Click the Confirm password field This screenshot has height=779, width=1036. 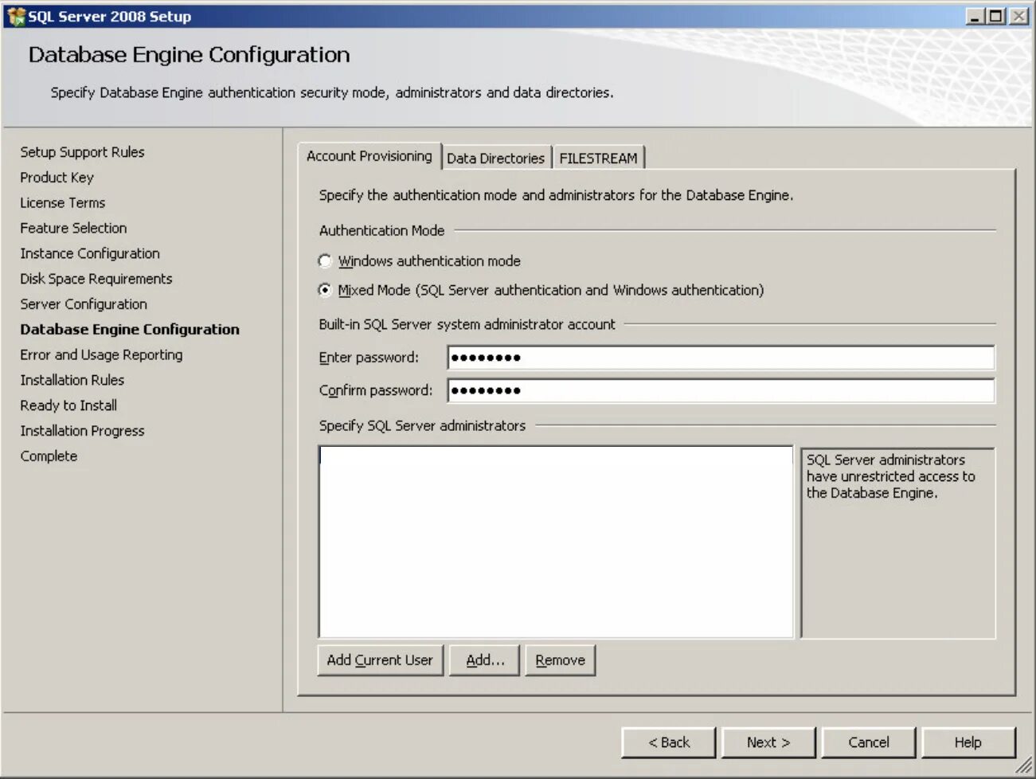tap(721, 390)
